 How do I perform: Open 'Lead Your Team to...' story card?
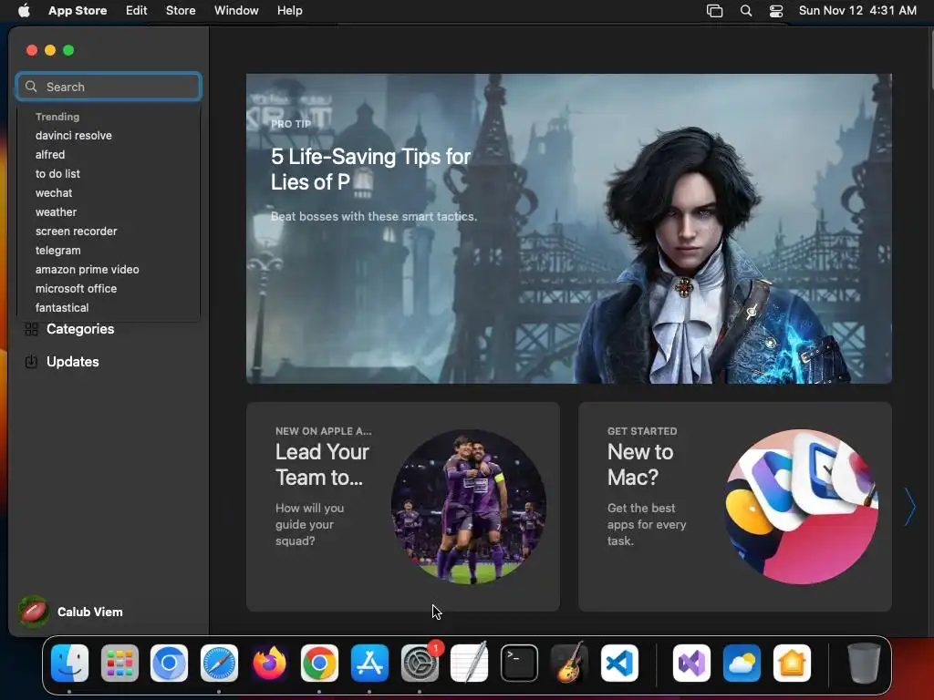point(402,507)
